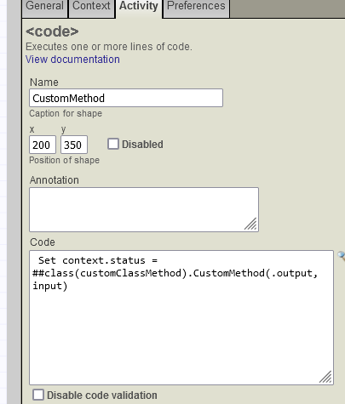Open the code editor magnifier icon
Viewport: 345px width, 404px height.
pos(342,257)
